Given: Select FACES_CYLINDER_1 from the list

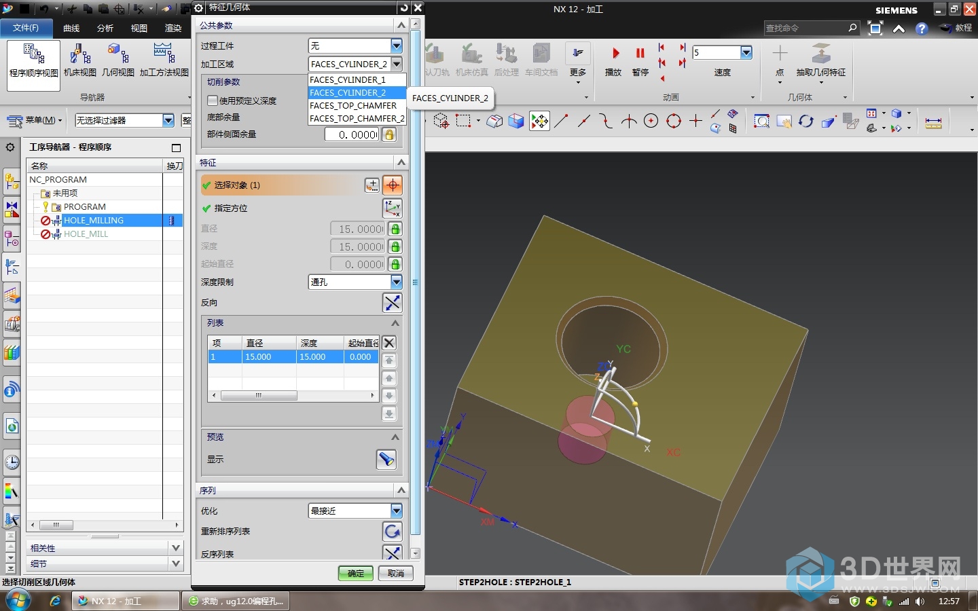Looking at the screenshot, I should [x=357, y=79].
